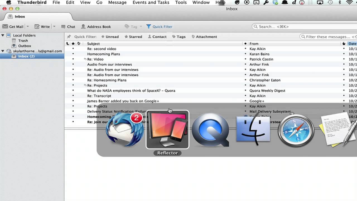Open the Address Book

pos(96,27)
